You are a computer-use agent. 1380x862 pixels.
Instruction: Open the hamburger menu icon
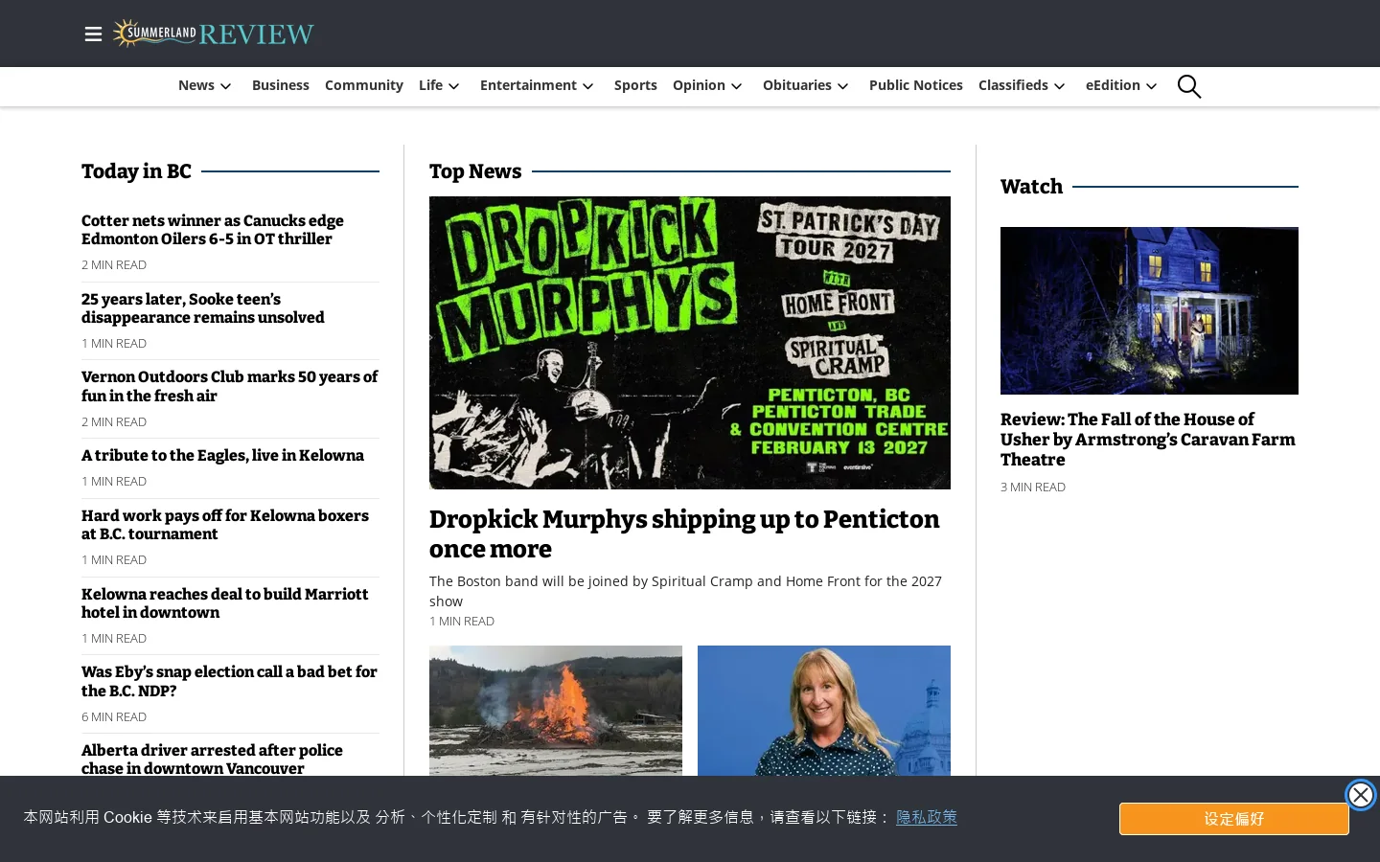(x=93, y=34)
